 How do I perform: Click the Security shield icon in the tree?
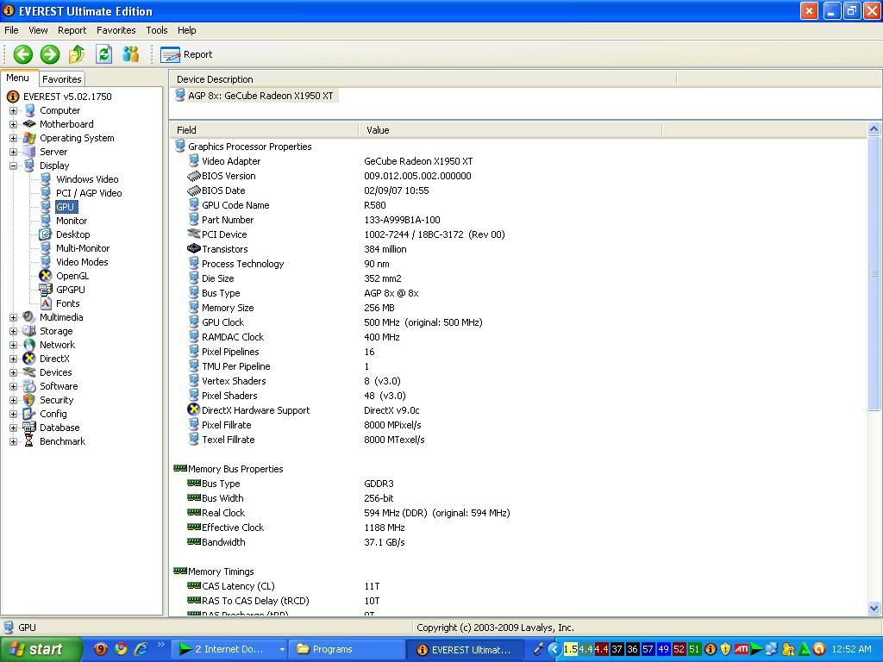click(29, 400)
